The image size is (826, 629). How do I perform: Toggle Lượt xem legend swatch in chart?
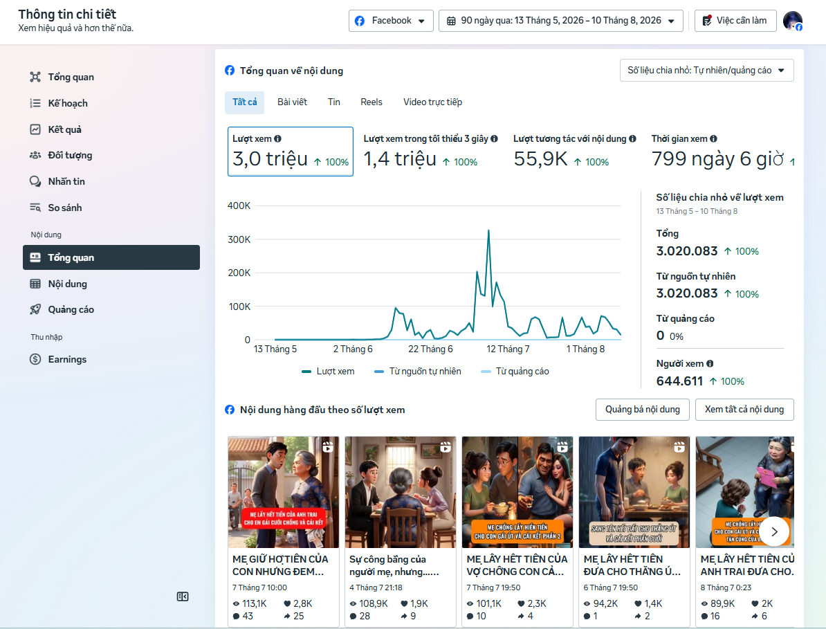click(x=306, y=372)
